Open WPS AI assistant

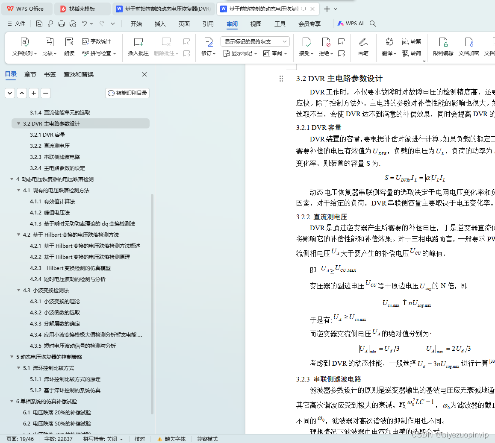click(x=351, y=23)
